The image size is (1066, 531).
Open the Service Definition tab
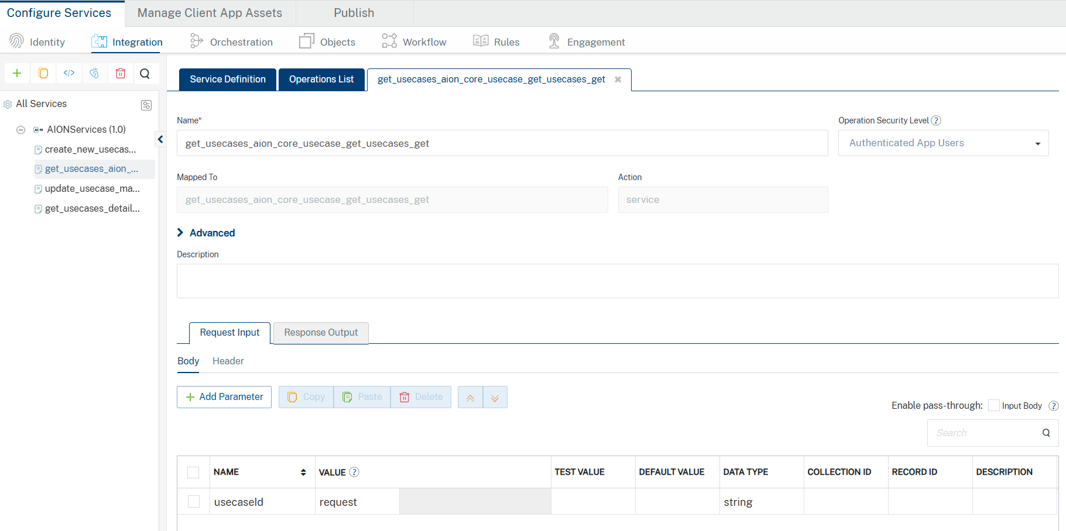228,80
